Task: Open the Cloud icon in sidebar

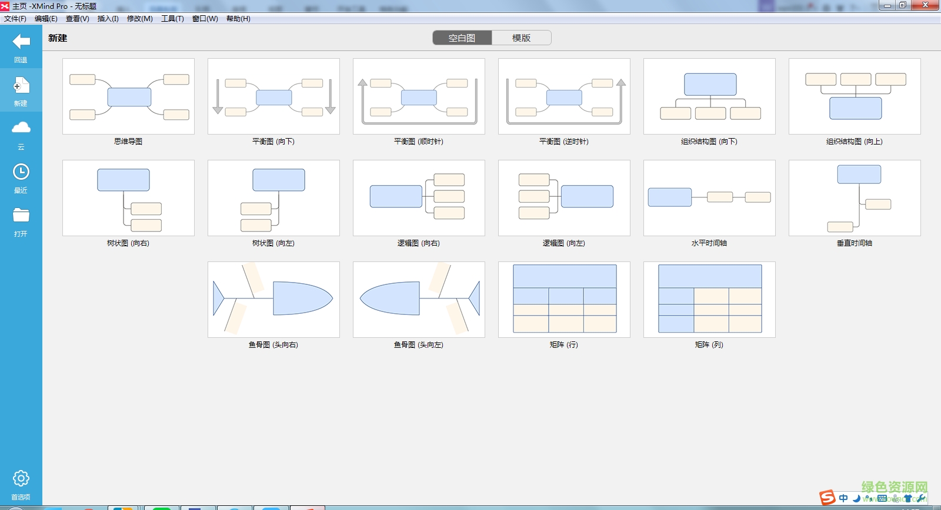Action: pos(21,128)
